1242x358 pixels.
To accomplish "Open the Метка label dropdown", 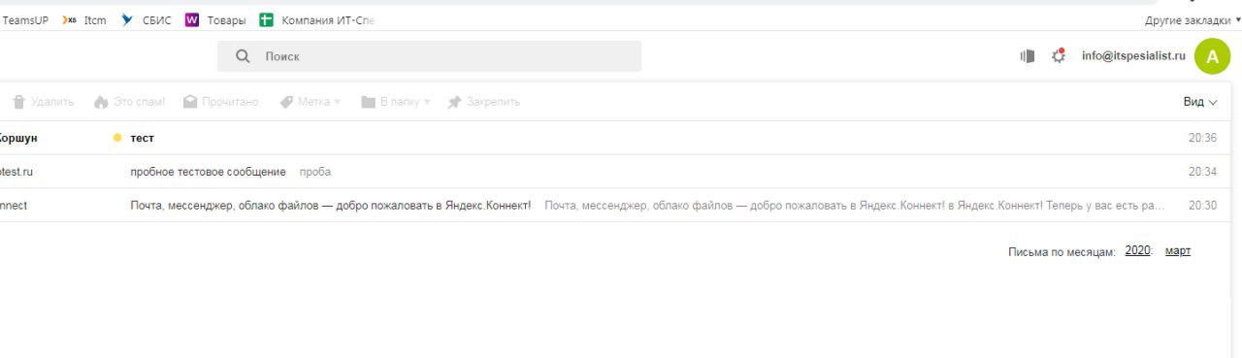I will (310, 102).
